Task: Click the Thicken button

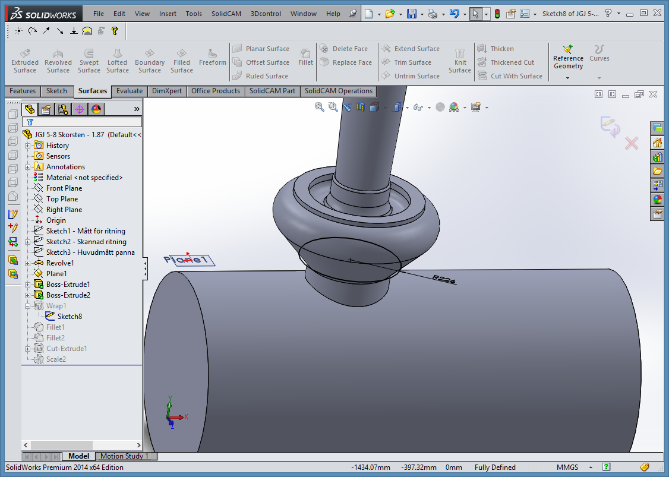Action: 496,49
